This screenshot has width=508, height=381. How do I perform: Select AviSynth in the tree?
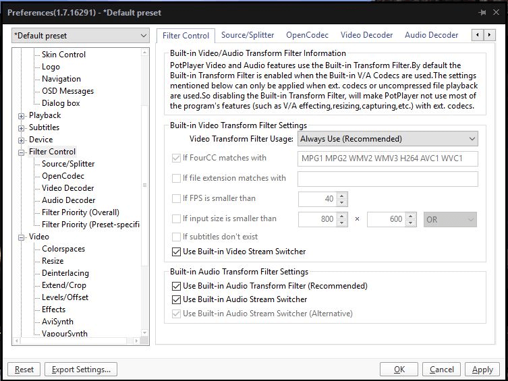[x=57, y=322]
